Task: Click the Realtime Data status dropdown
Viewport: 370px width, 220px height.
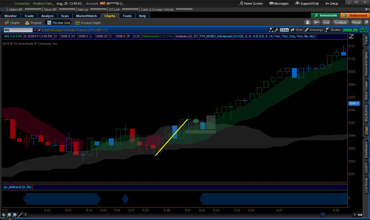Action: 44,3
